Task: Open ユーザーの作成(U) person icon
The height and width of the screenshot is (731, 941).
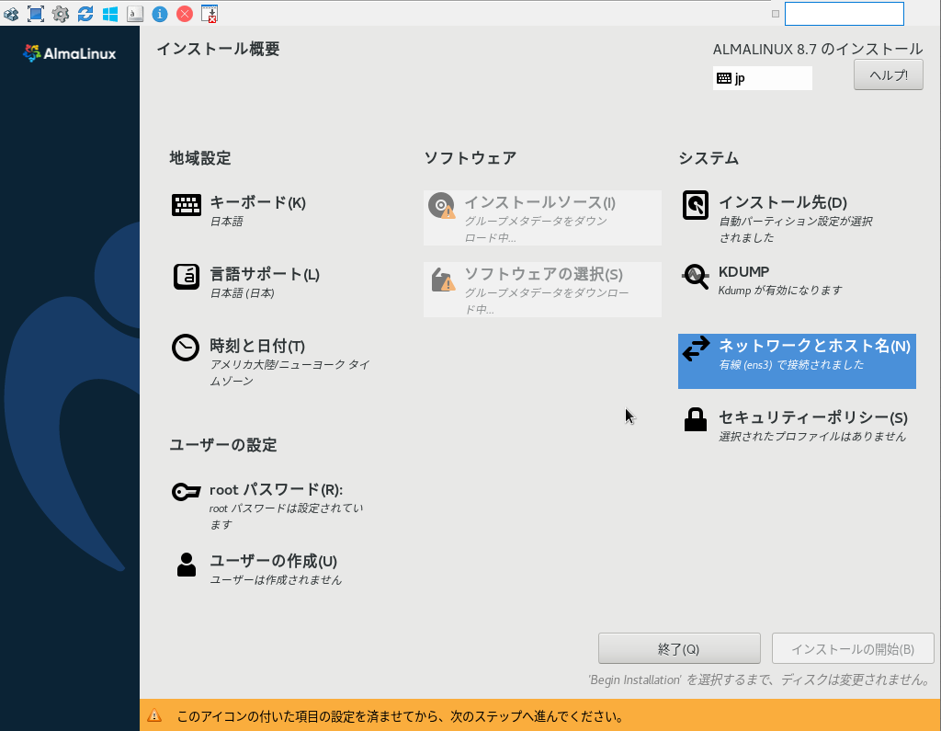Action: tap(186, 564)
